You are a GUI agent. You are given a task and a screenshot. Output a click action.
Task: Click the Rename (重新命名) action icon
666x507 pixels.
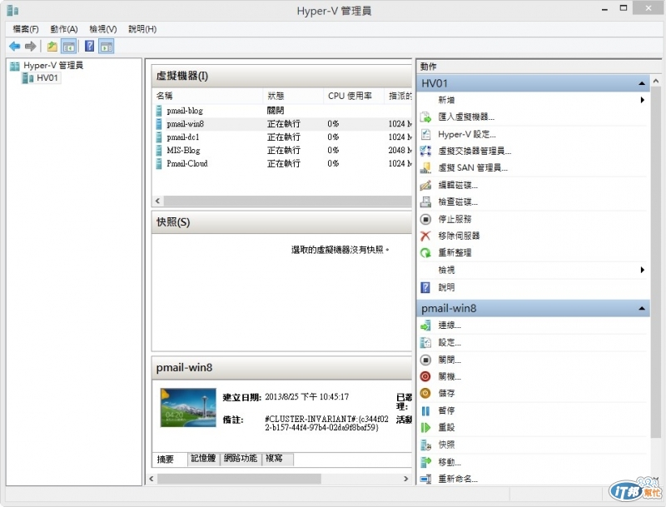425,479
